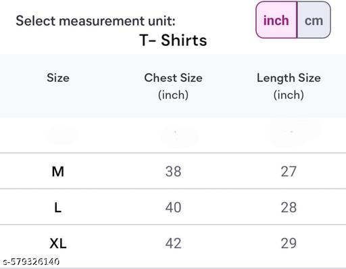Click the Size column header

(58, 78)
